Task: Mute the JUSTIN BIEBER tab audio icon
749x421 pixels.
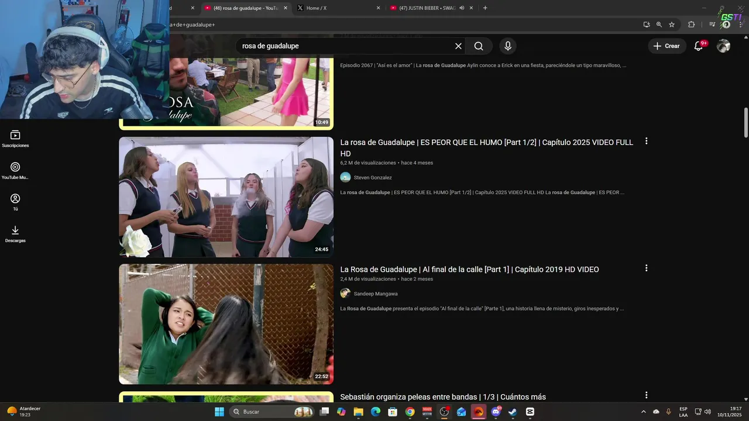Action: click(x=462, y=8)
